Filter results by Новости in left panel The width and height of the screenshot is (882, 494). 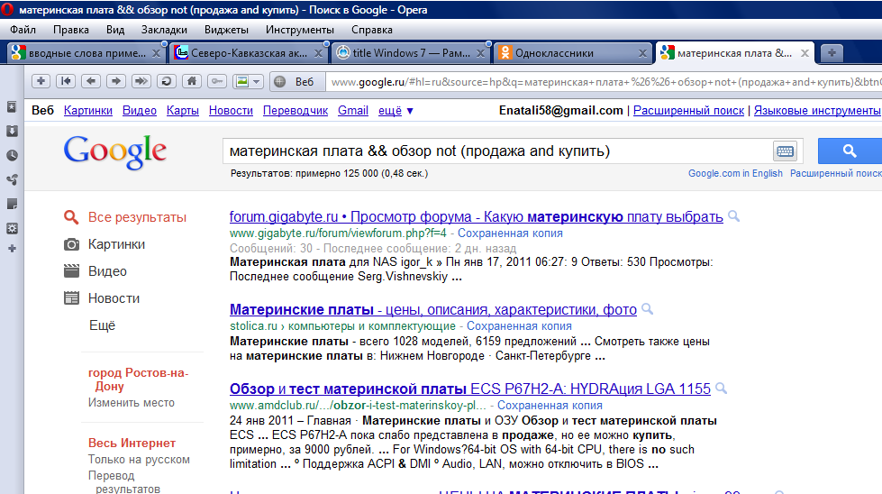[x=114, y=298]
